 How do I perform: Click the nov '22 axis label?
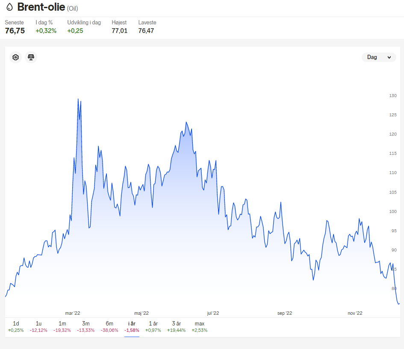pos(355,313)
